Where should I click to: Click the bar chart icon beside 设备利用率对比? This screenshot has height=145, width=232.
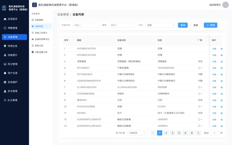point(33,39)
